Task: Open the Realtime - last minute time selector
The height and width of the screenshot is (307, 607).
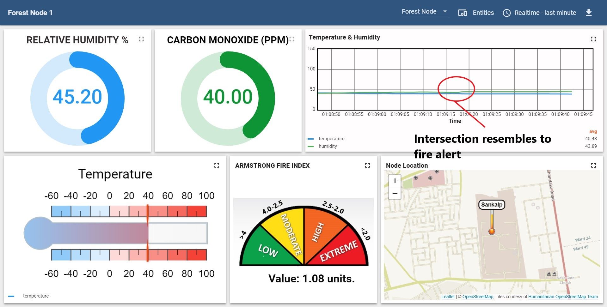Action: pyautogui.click(x=545, y=13)
